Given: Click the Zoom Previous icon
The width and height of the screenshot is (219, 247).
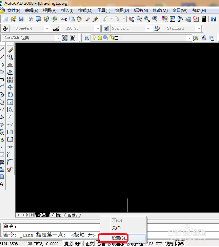Looking at the screenshot, I should tap(155, 19).
